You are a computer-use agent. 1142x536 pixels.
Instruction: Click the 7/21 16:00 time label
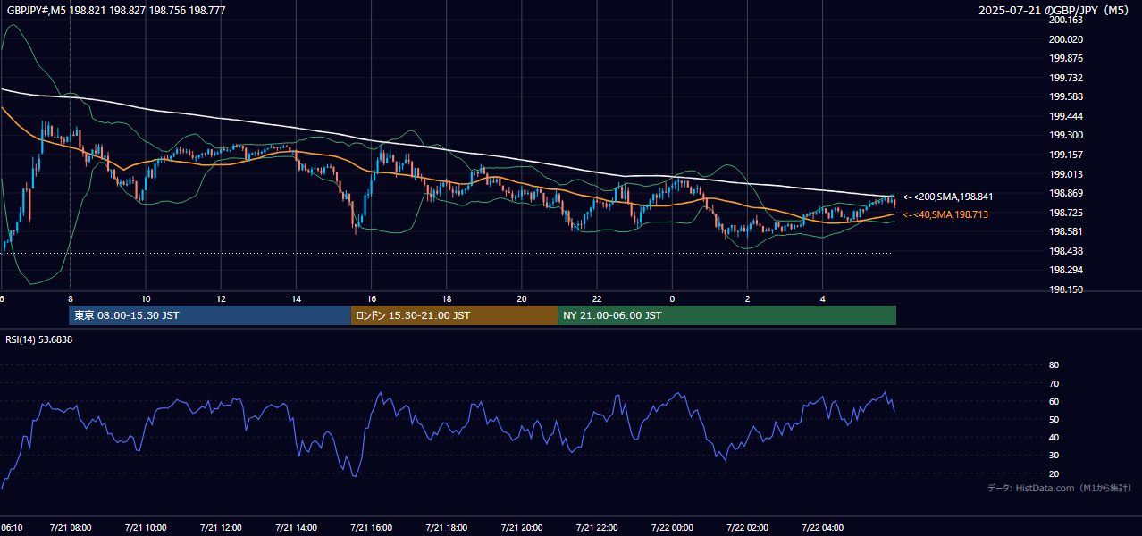(371, 528)
